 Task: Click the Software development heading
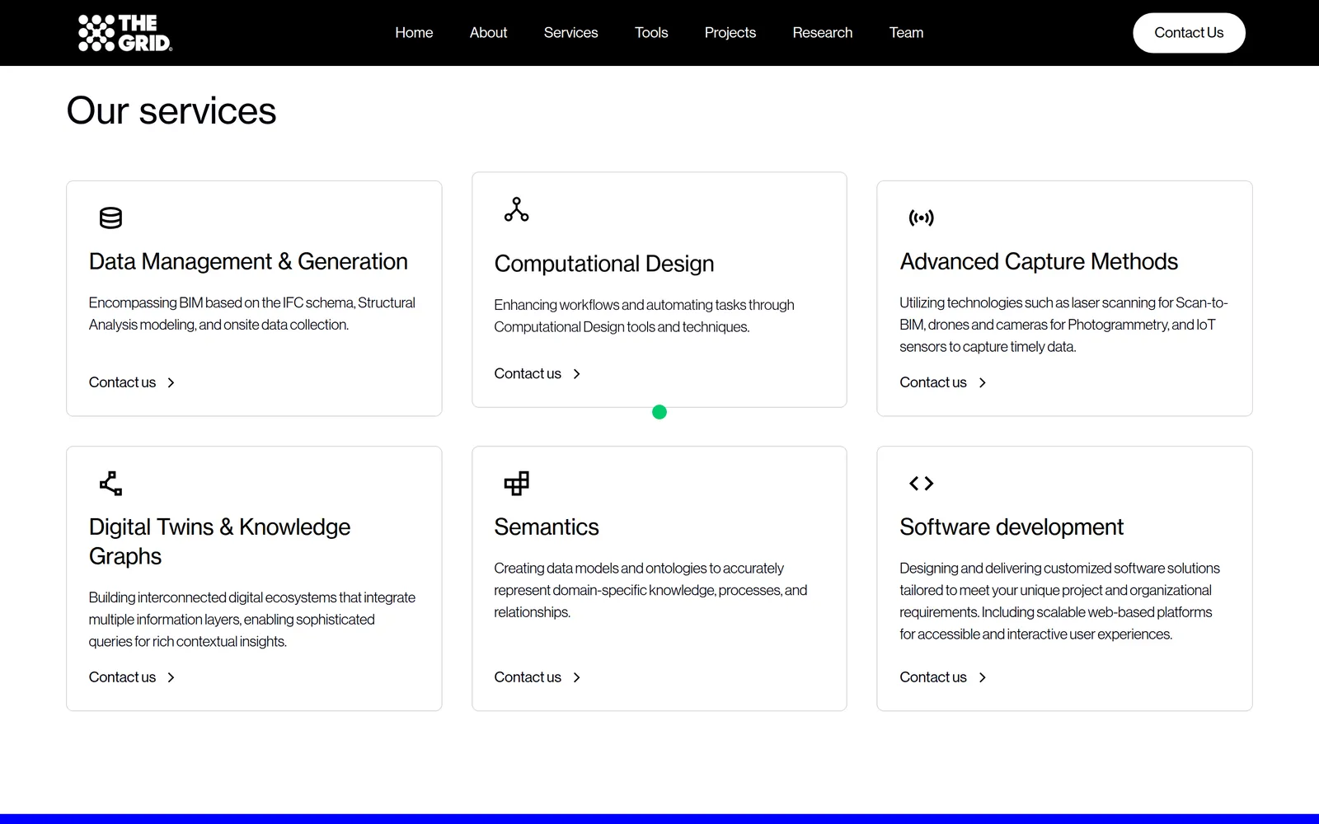(x=1012, y=527)
